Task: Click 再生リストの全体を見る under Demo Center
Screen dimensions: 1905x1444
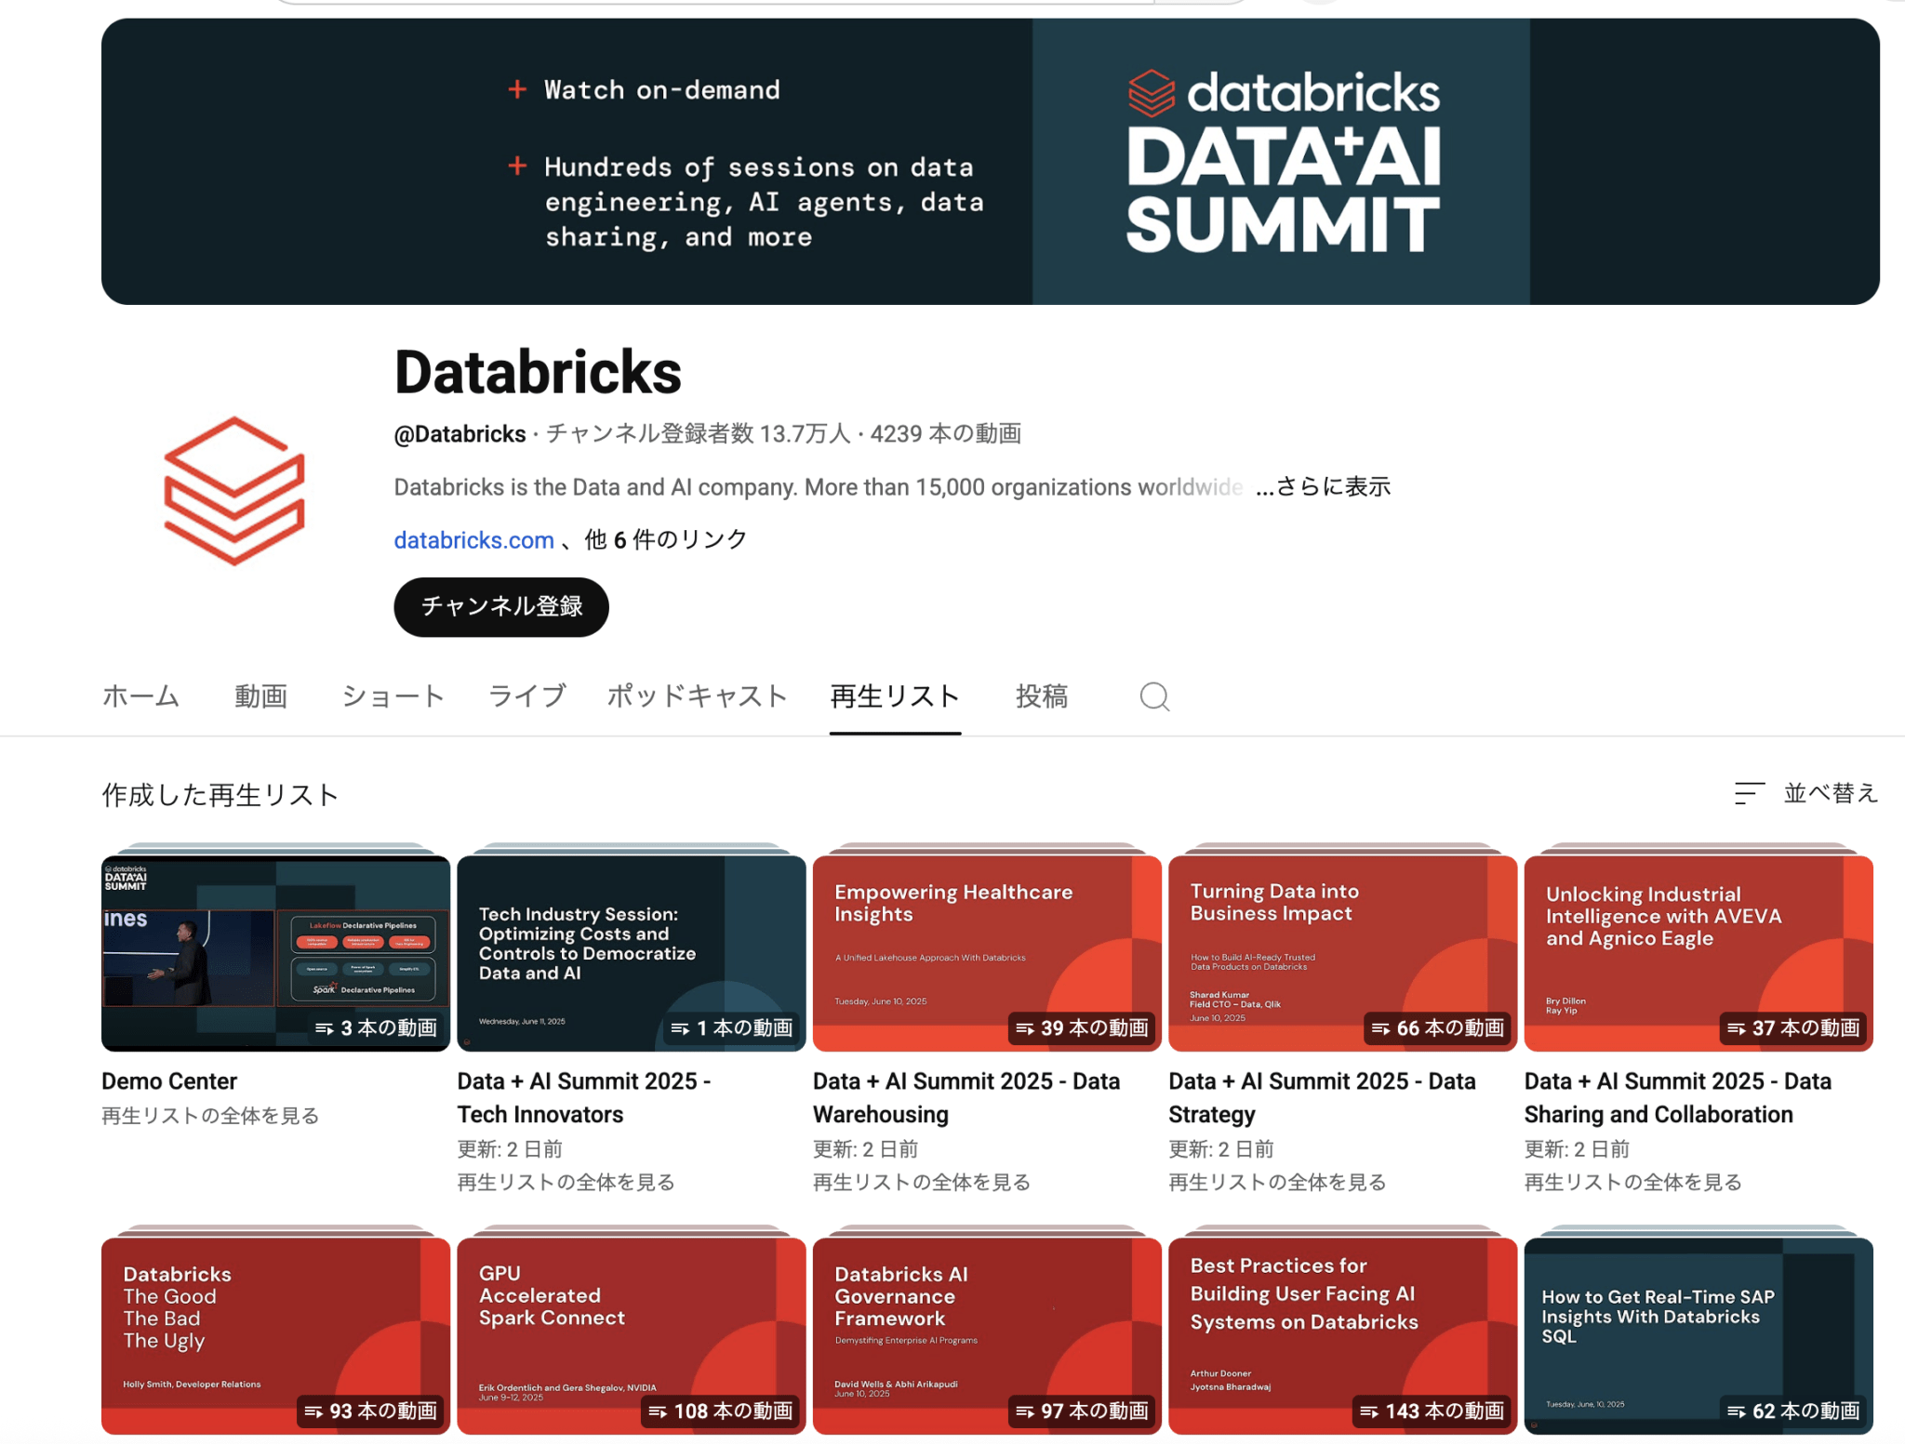Action: coord(209,1115)
